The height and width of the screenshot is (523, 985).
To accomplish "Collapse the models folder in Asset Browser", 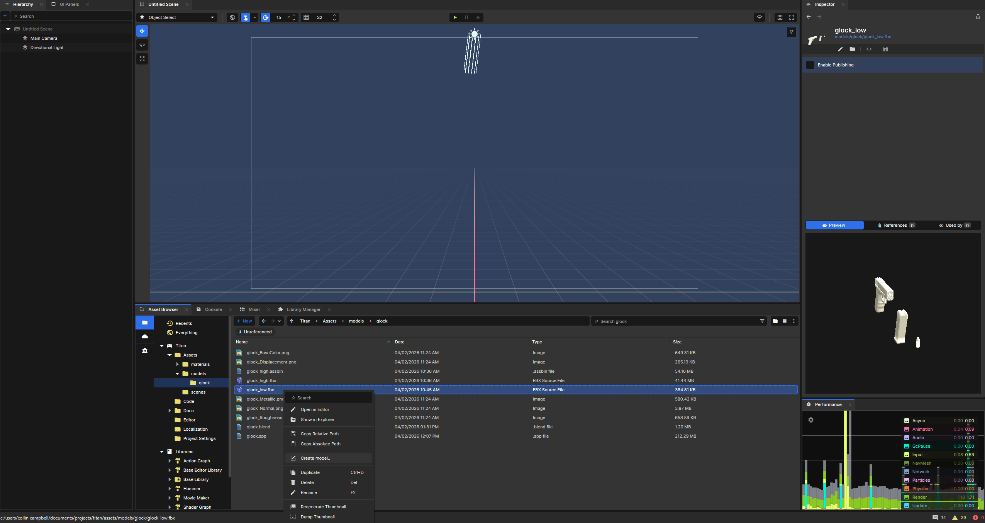I will point(177,374).
